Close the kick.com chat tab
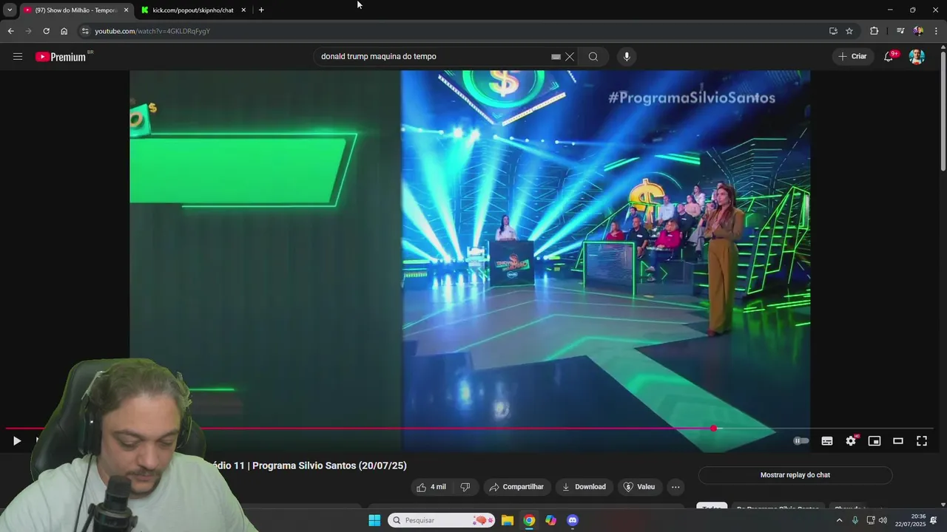 click(243, 10)
